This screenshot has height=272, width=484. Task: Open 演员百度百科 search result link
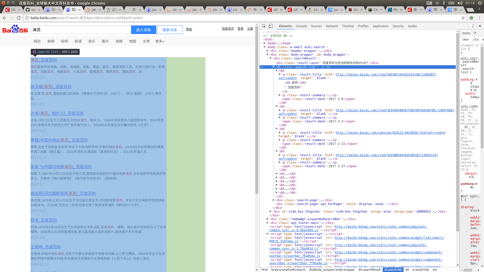44,60
